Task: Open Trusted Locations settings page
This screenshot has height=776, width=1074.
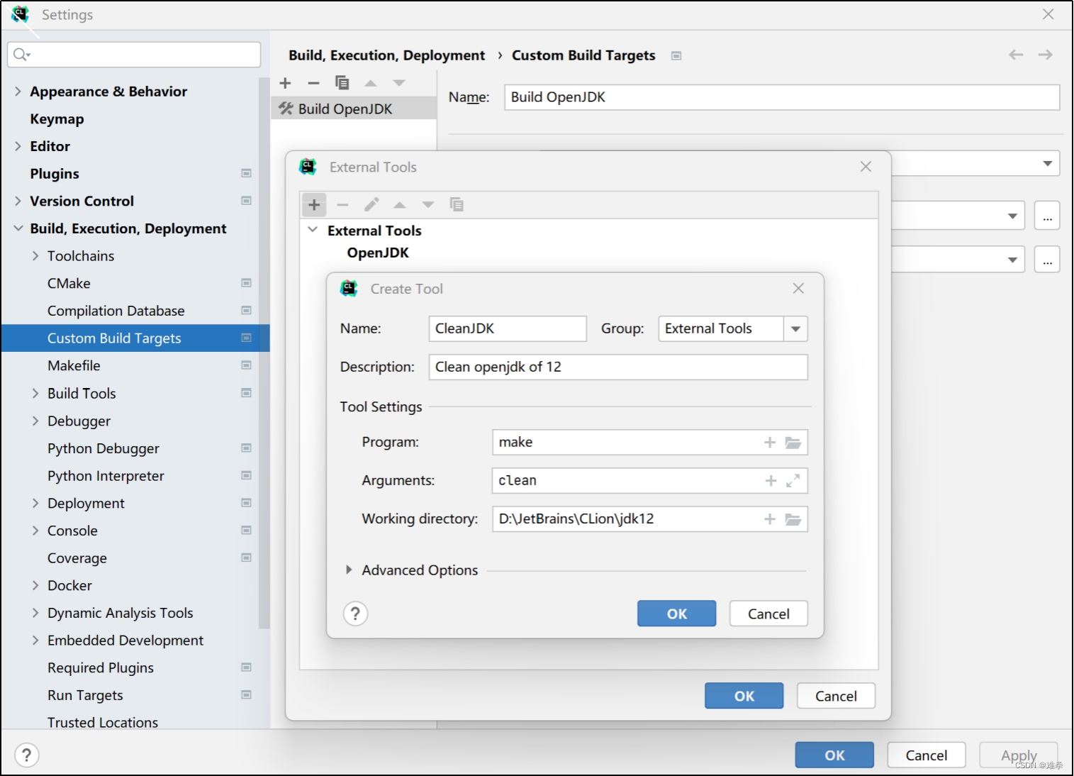Action: [103, 722]
